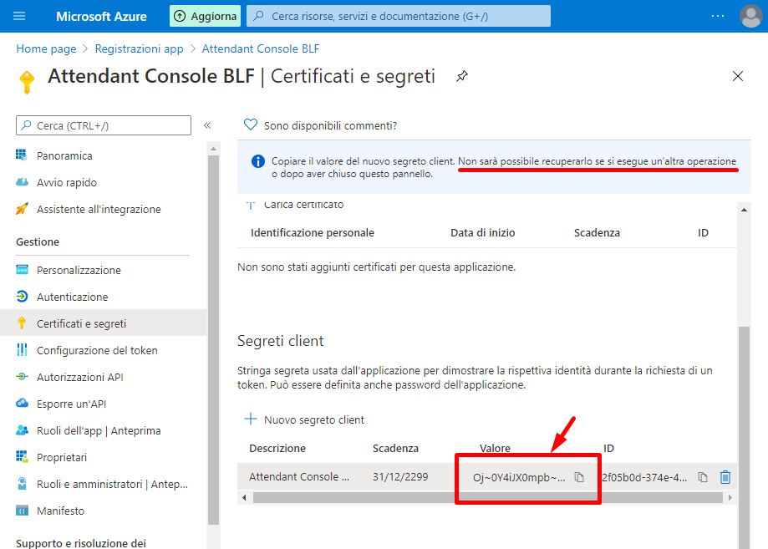Open the user account avatar

(x=750, y=16)
